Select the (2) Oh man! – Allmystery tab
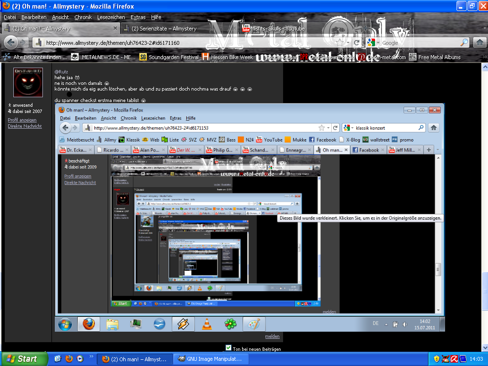Viewport: 488px width, 366px height. 61,28
